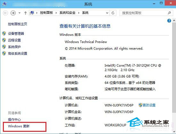Click WORKGROUP workgroup value

pos(116,125)
